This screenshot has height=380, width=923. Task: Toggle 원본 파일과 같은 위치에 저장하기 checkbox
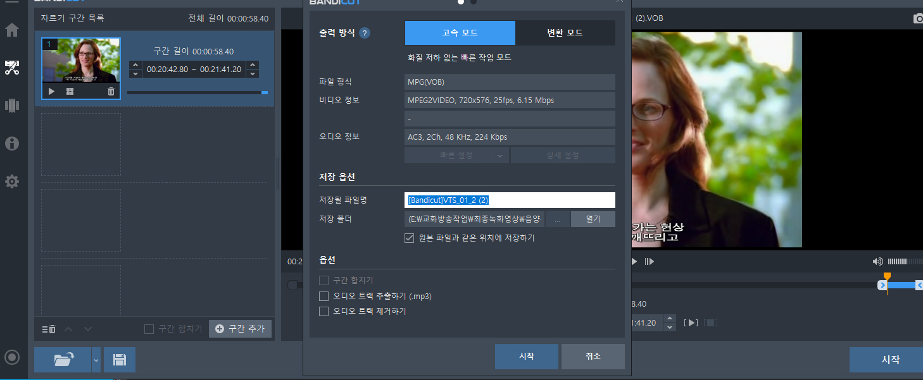click(x=410, y=238)
